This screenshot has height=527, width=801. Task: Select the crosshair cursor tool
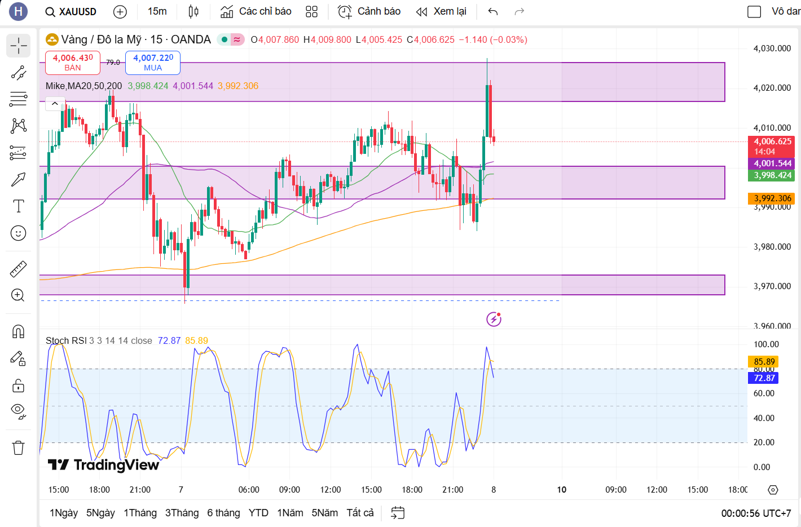point(18,46)
